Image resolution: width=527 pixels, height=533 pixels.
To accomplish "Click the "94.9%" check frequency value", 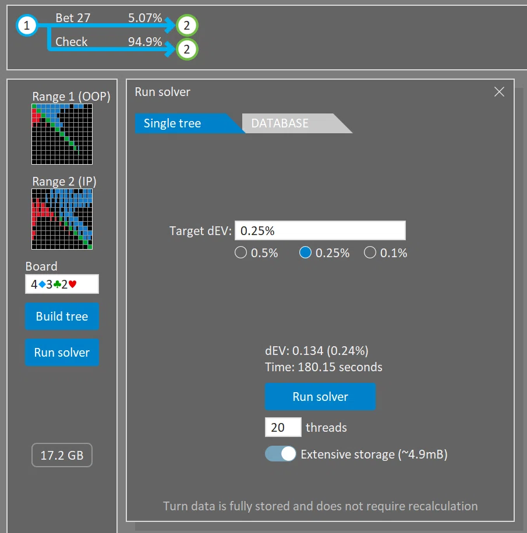I will [x=145, y=41].
